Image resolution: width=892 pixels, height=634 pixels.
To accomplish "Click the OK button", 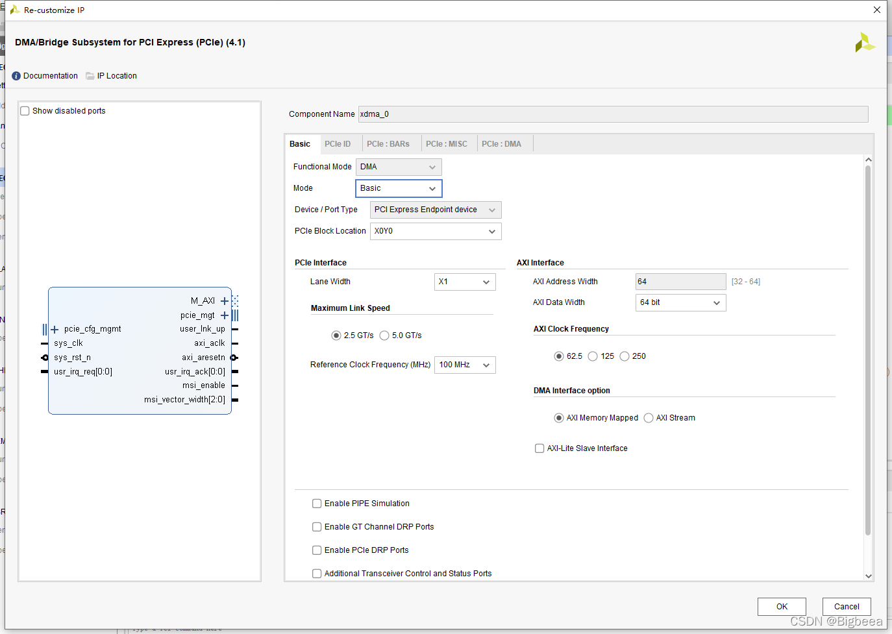I will pyautogui.click(x=782, y=607).
